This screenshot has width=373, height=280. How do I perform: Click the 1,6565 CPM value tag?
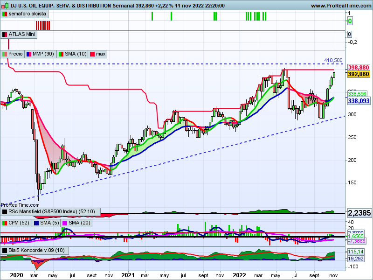[x=356, y=236]
